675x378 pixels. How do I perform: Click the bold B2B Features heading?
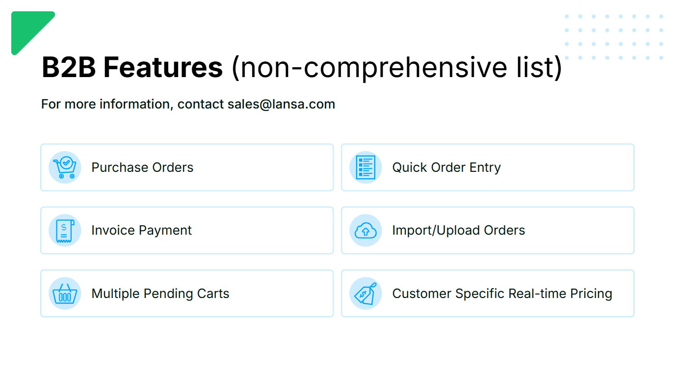coord(132,67)
